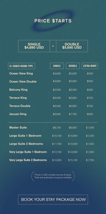This screenshot has width=106, height=214.
Task: Click Very Large Suite 2 Bedrooms price $14,390
Action: tap(57, 160)
